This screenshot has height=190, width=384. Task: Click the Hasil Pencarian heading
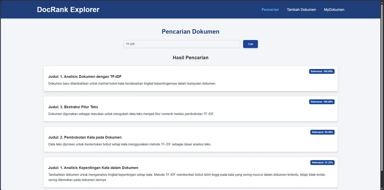coord(190,58)
